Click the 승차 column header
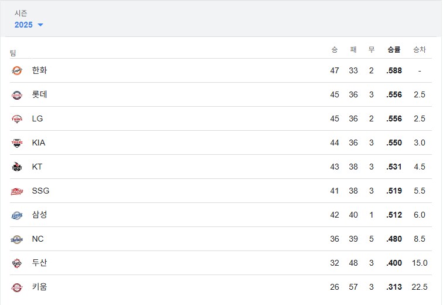 click(x=420, y=50)
